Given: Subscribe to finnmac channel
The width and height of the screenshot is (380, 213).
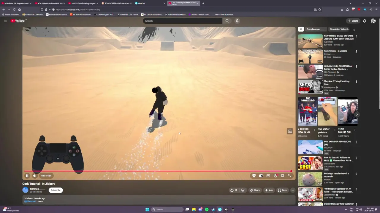Looking at the screenshot, I should [x=56, y=190].
